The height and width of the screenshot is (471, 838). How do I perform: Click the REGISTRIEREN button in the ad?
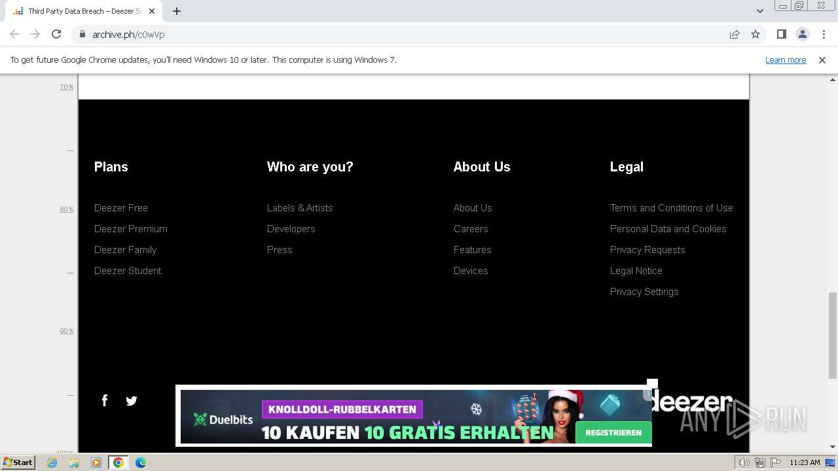point(613,432)
